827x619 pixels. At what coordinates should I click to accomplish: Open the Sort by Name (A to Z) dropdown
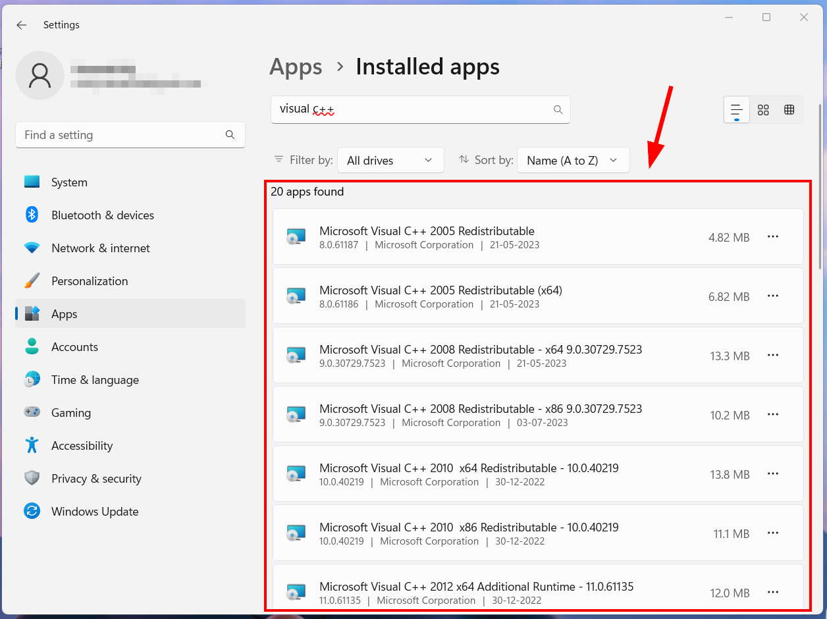tap(574, 160)
